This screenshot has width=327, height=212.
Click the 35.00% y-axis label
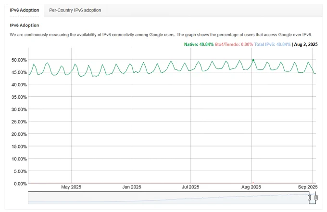coord(19,97)
